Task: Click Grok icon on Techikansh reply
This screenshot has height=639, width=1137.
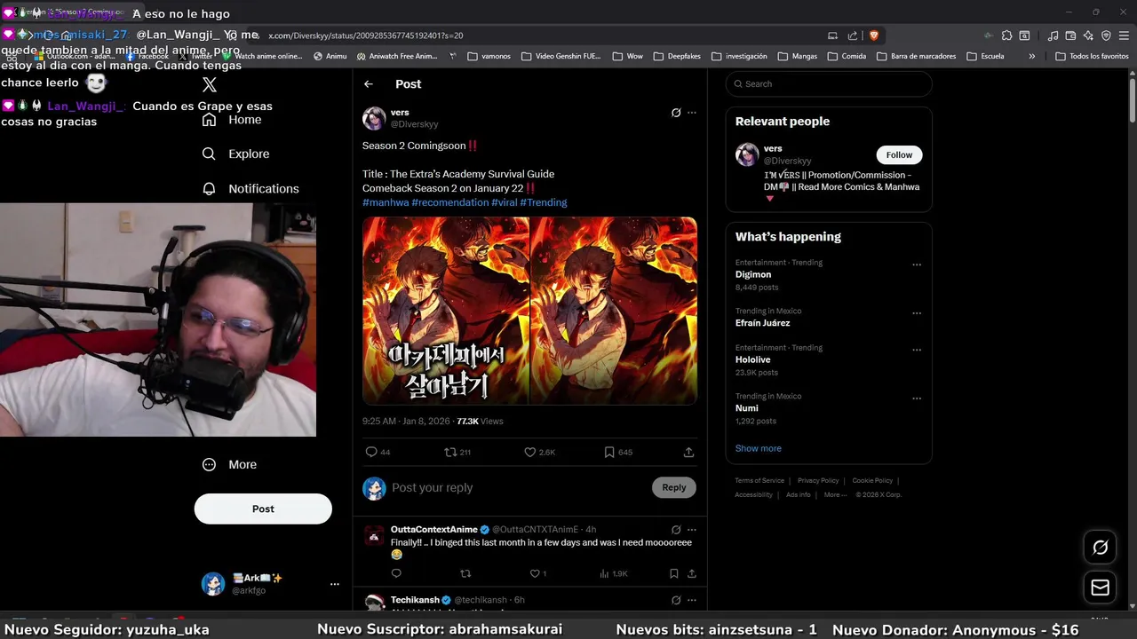Action: [x=676, y=600]
